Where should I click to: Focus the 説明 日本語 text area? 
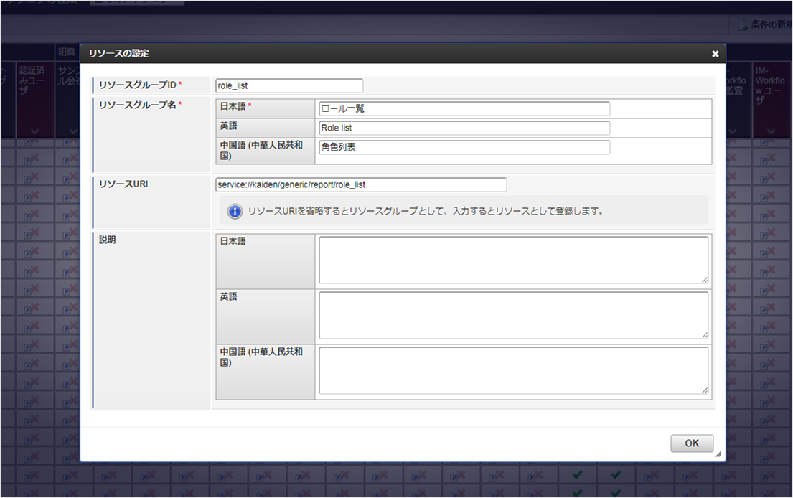[x=513, y=260]
